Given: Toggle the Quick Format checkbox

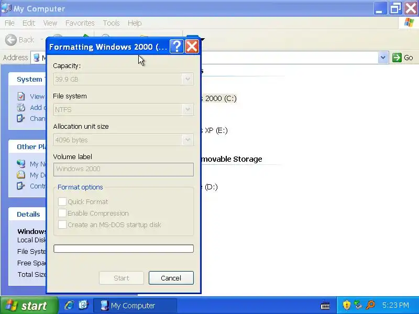Looking at the screenshot, I should (62, 201).
